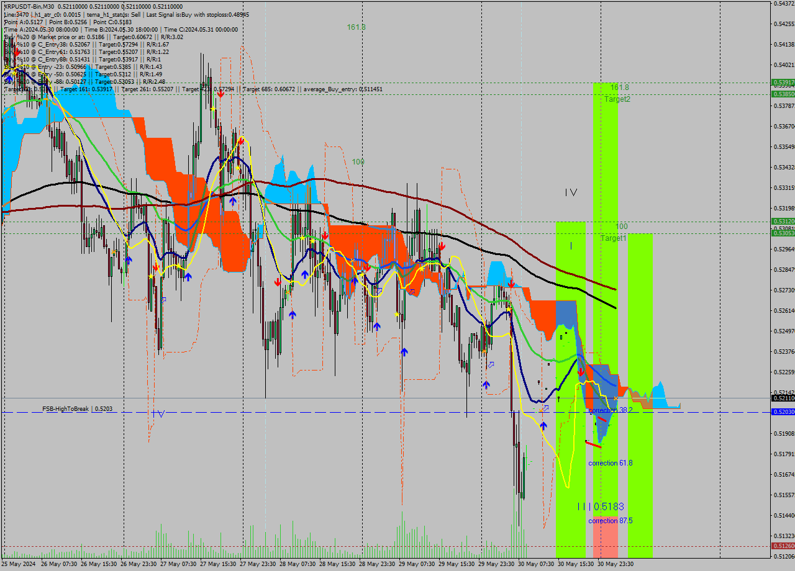
Task: Click the 'correction 38.2' label
Action: click(x=611, y=410)
